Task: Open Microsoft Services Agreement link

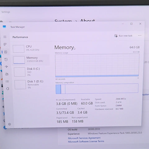Action: click(84, 138)
